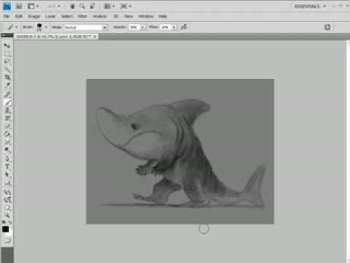Click the vertical scrollbar of the document window
Screen dimensions: 350x263
click(x=348, y=151)
